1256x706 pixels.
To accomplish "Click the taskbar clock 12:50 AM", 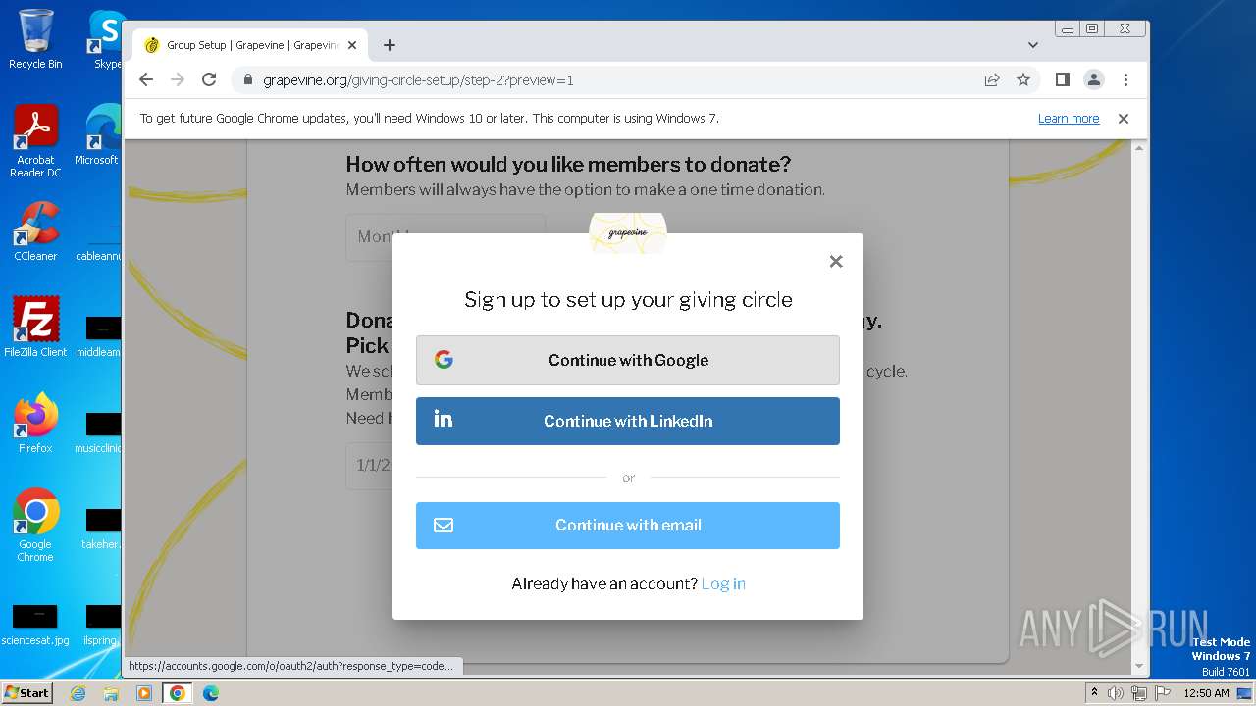I will (x=1206, y=693).
